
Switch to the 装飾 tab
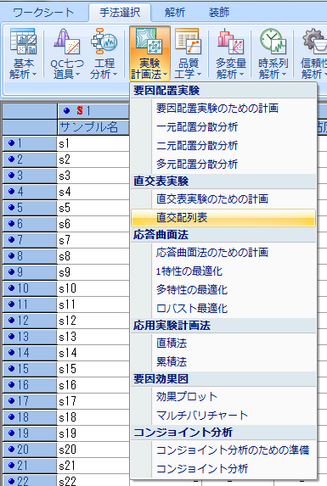219,13
